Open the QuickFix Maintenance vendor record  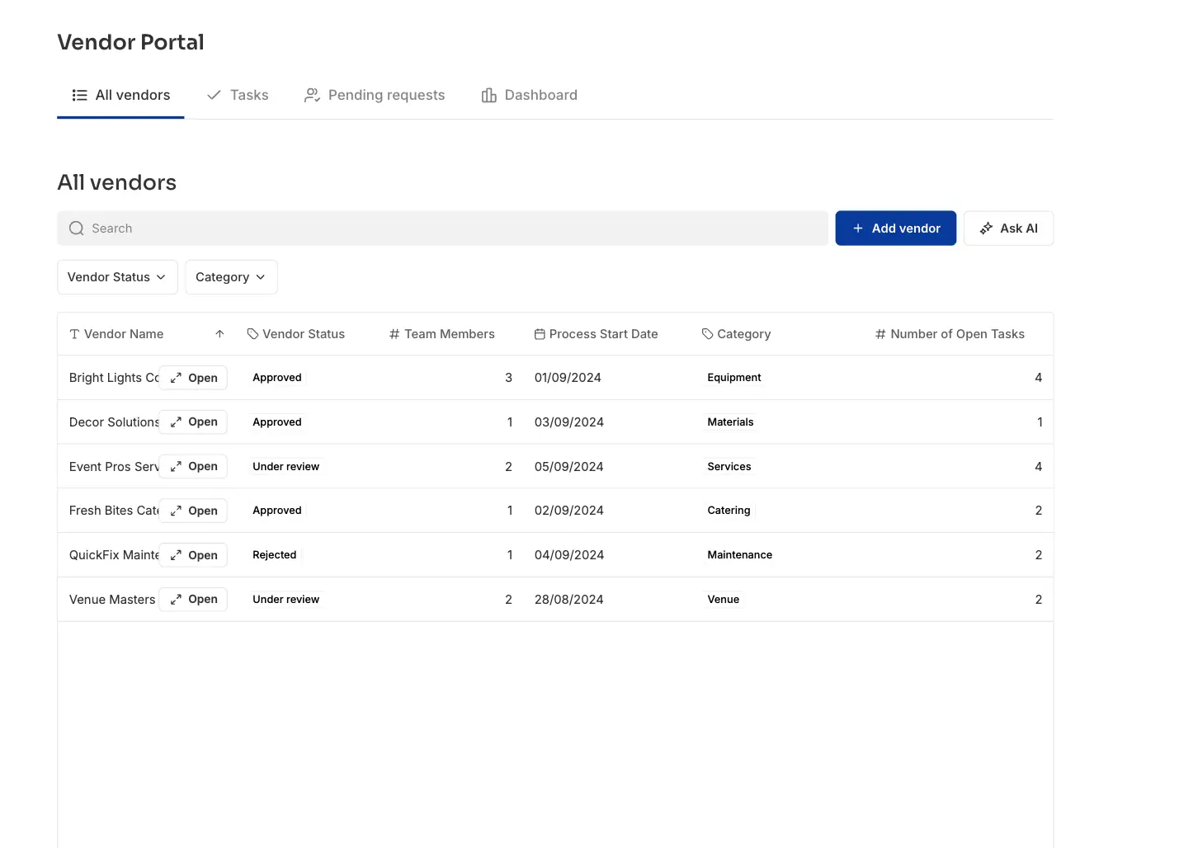(192, 554)
